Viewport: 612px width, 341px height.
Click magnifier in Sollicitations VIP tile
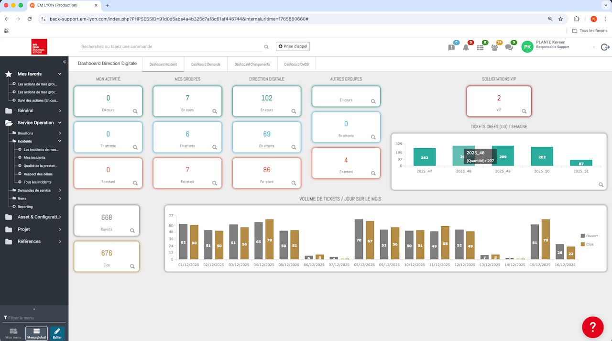524,111
